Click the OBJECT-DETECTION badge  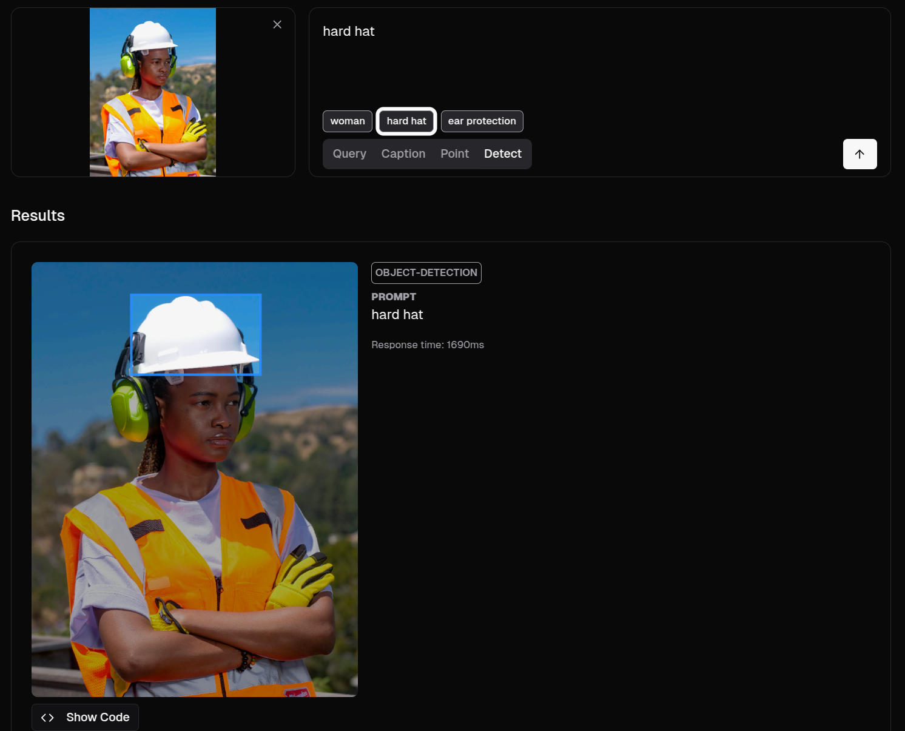(426, 273)
